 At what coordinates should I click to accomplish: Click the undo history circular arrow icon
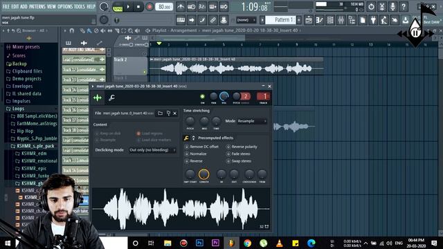(x=371, y=6)
